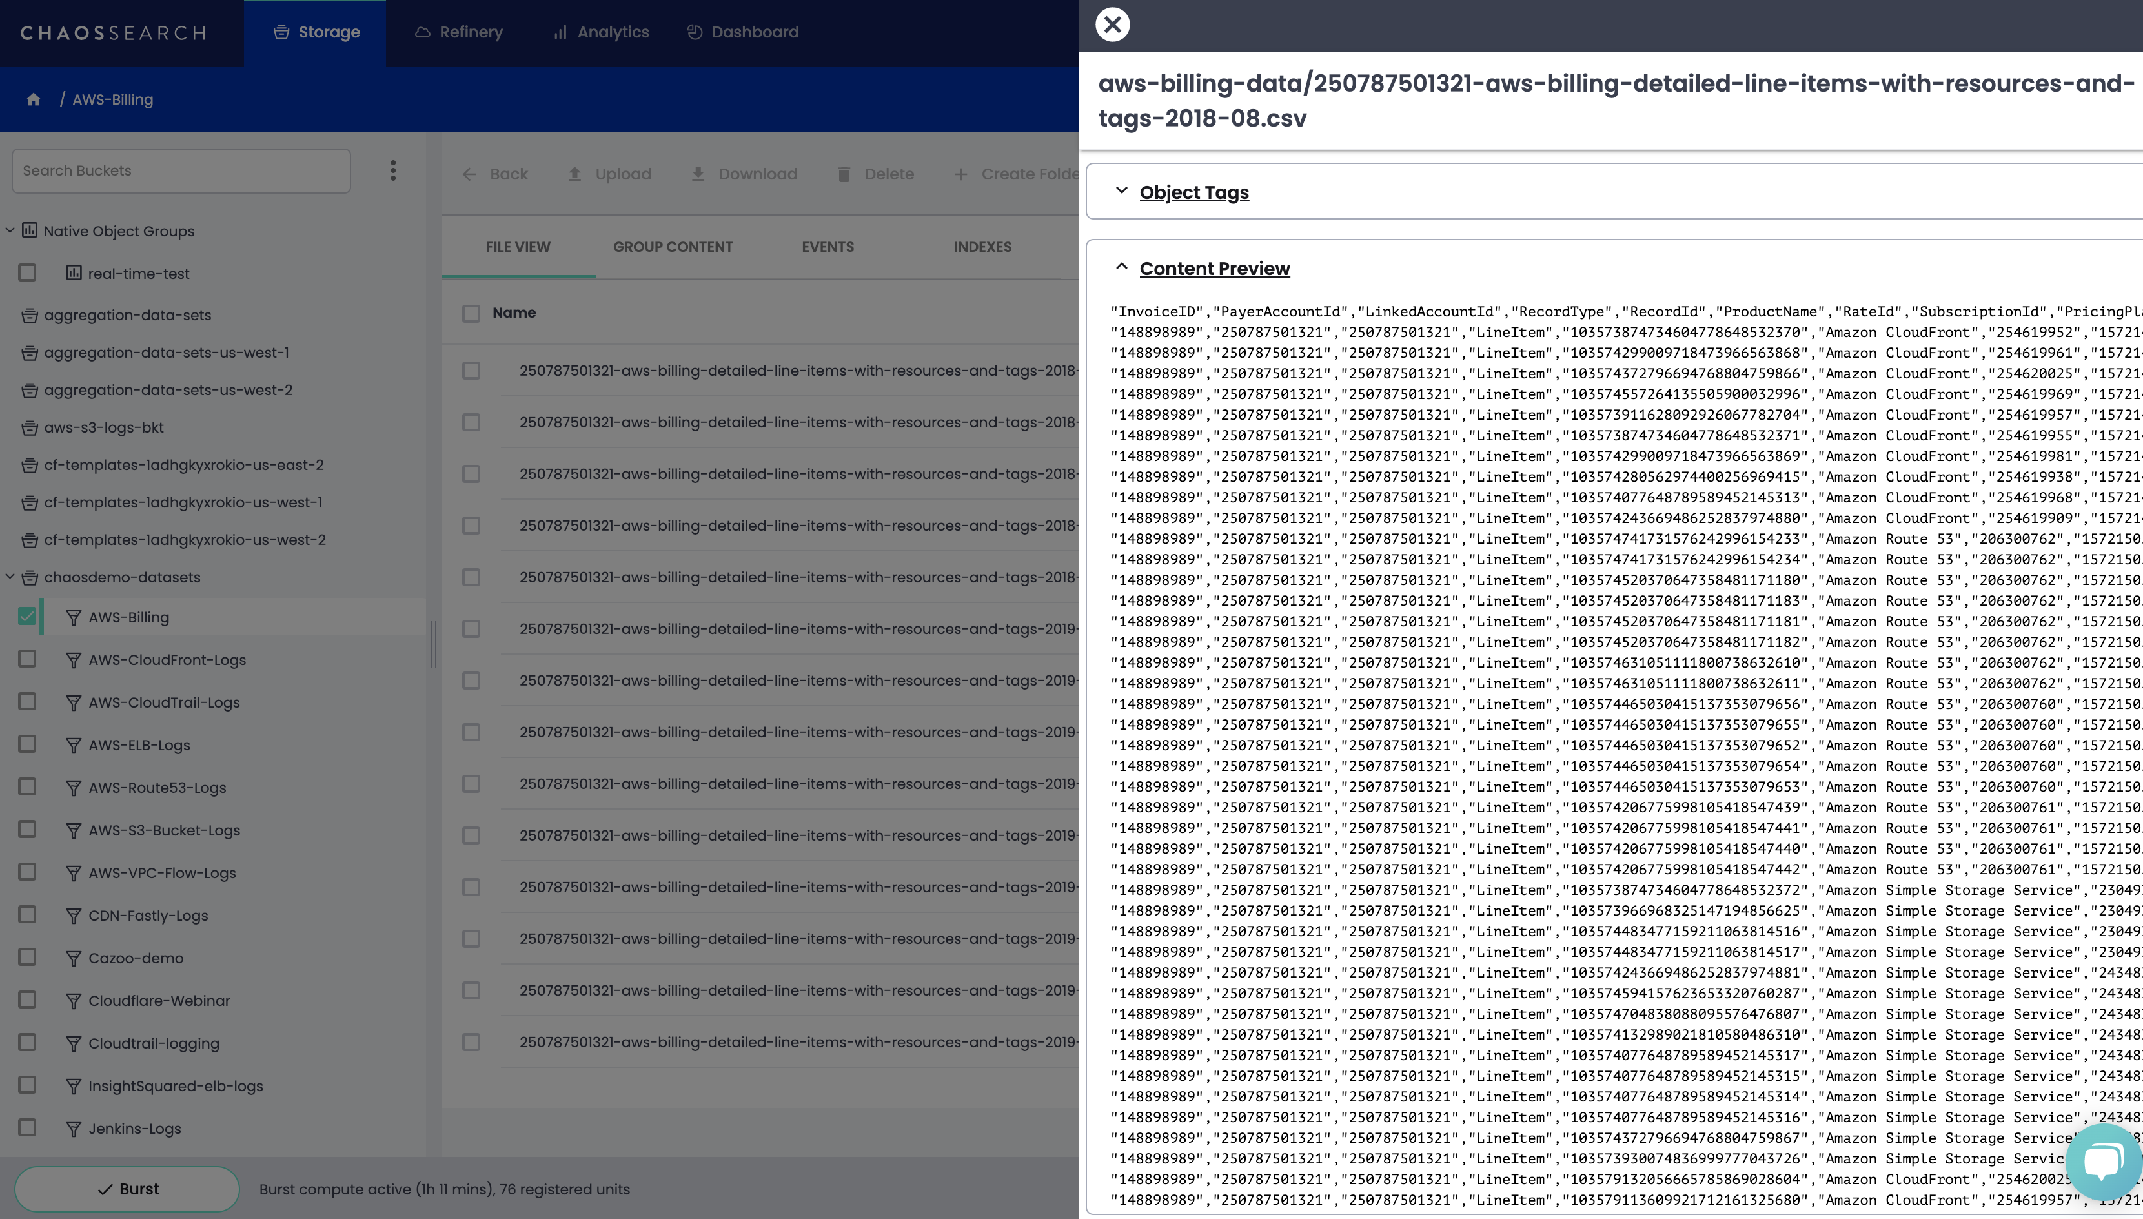Screen dimensions: 2143x1219
Task: Collapse the chaosdemo-datasets tree node
Action: (10, 577)
